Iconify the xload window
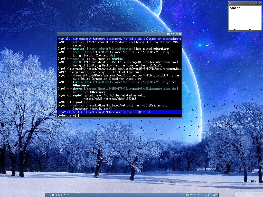This screenshot has height=197, width=263. tap(230, 4)
